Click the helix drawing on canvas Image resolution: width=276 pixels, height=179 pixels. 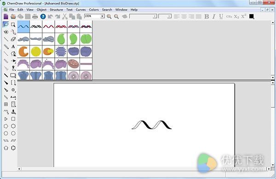[x=151, y=125]
